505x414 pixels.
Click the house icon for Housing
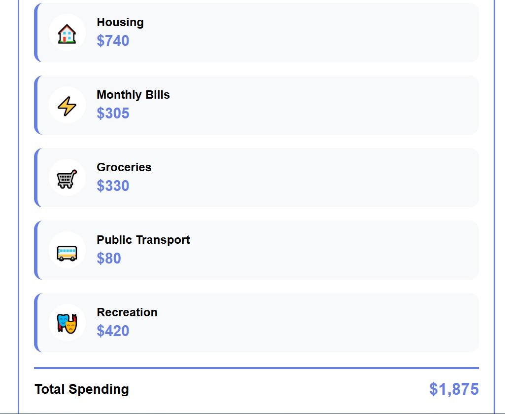(x=67, y=34)
